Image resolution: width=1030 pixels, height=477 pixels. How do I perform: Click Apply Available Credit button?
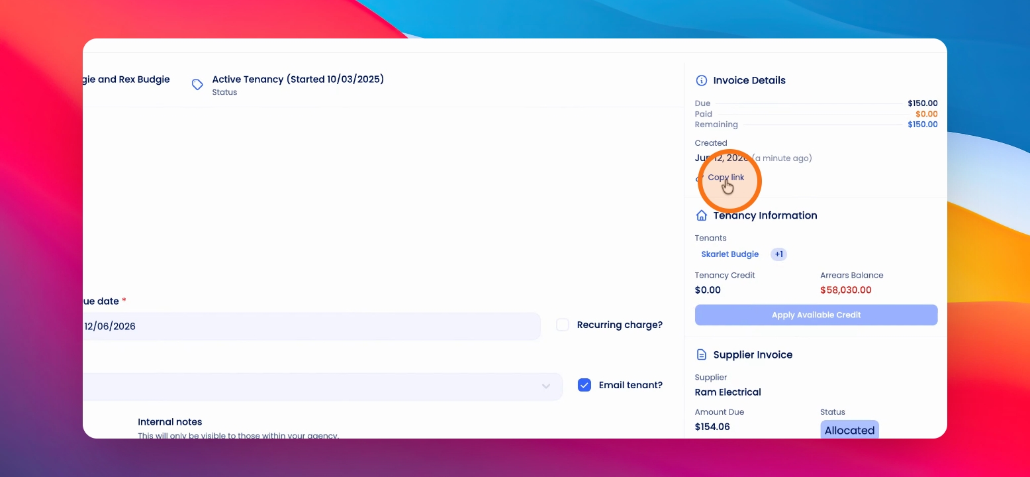tap(816, 315)
